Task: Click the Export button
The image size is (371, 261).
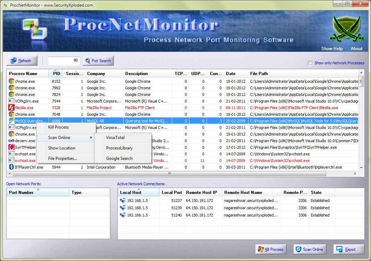Action: pos(348,249)
